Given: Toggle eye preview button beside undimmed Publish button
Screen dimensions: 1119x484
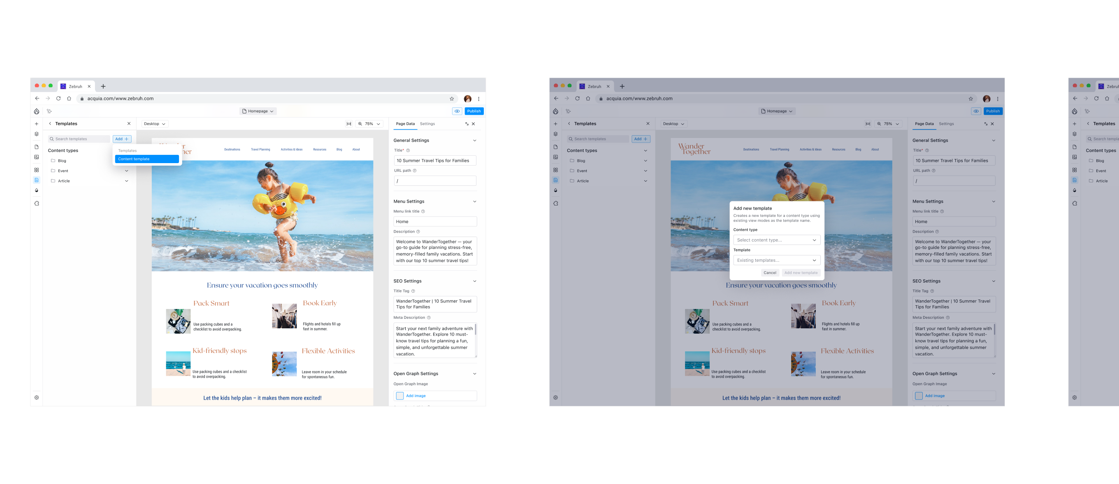Looking at the screenshot, I should tap(457, 111).
